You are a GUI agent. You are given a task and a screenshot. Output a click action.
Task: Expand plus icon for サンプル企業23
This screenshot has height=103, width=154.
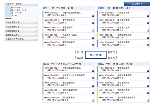(x=93, y=86)
